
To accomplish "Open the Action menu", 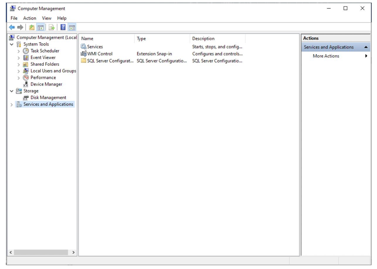I will pos(30,18).
